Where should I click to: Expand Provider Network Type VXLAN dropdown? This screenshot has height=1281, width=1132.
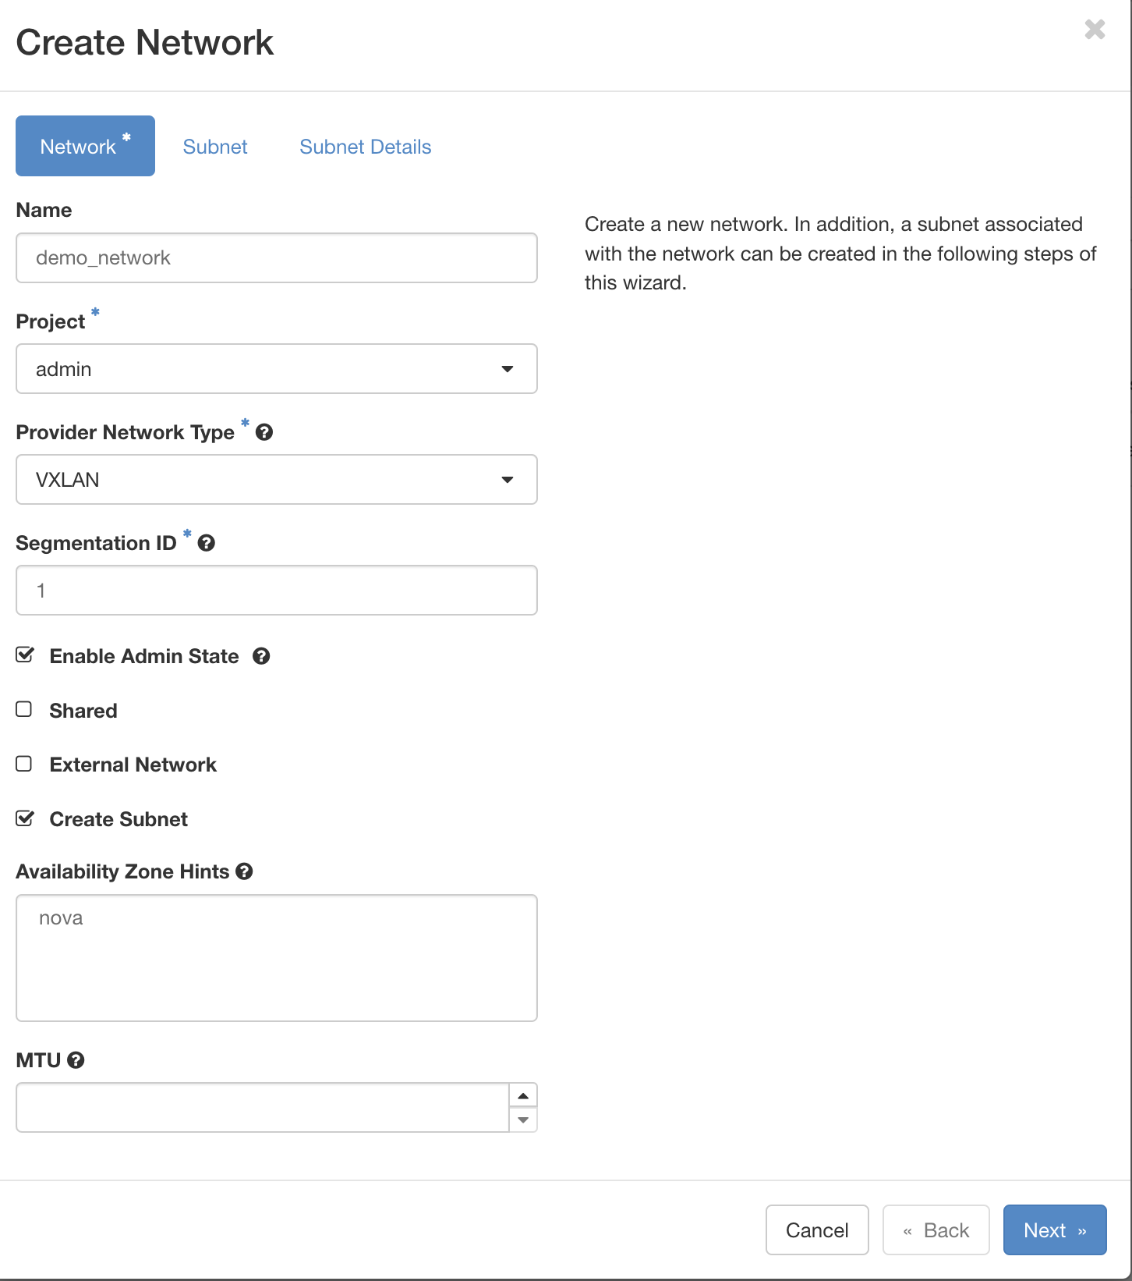point(276,480)
